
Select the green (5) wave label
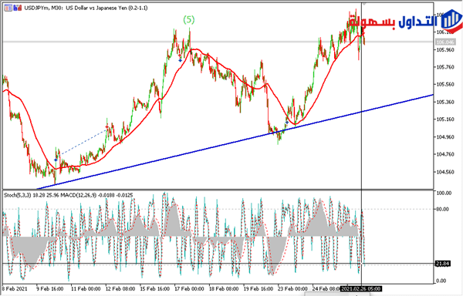[x=189, y=20]
